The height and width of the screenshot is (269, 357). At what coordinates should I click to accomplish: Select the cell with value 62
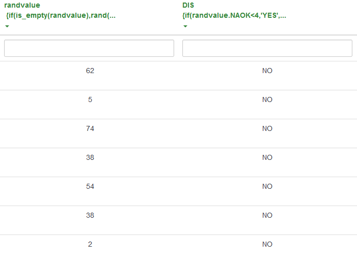[90, 71]
